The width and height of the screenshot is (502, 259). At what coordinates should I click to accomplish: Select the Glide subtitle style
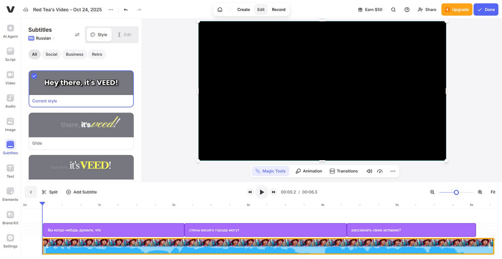[81, 131]
